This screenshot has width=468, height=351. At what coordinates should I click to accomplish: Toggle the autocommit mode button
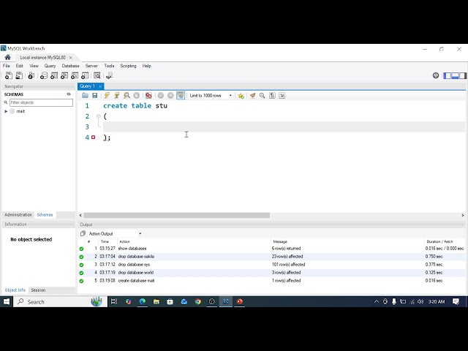point(181,96)
